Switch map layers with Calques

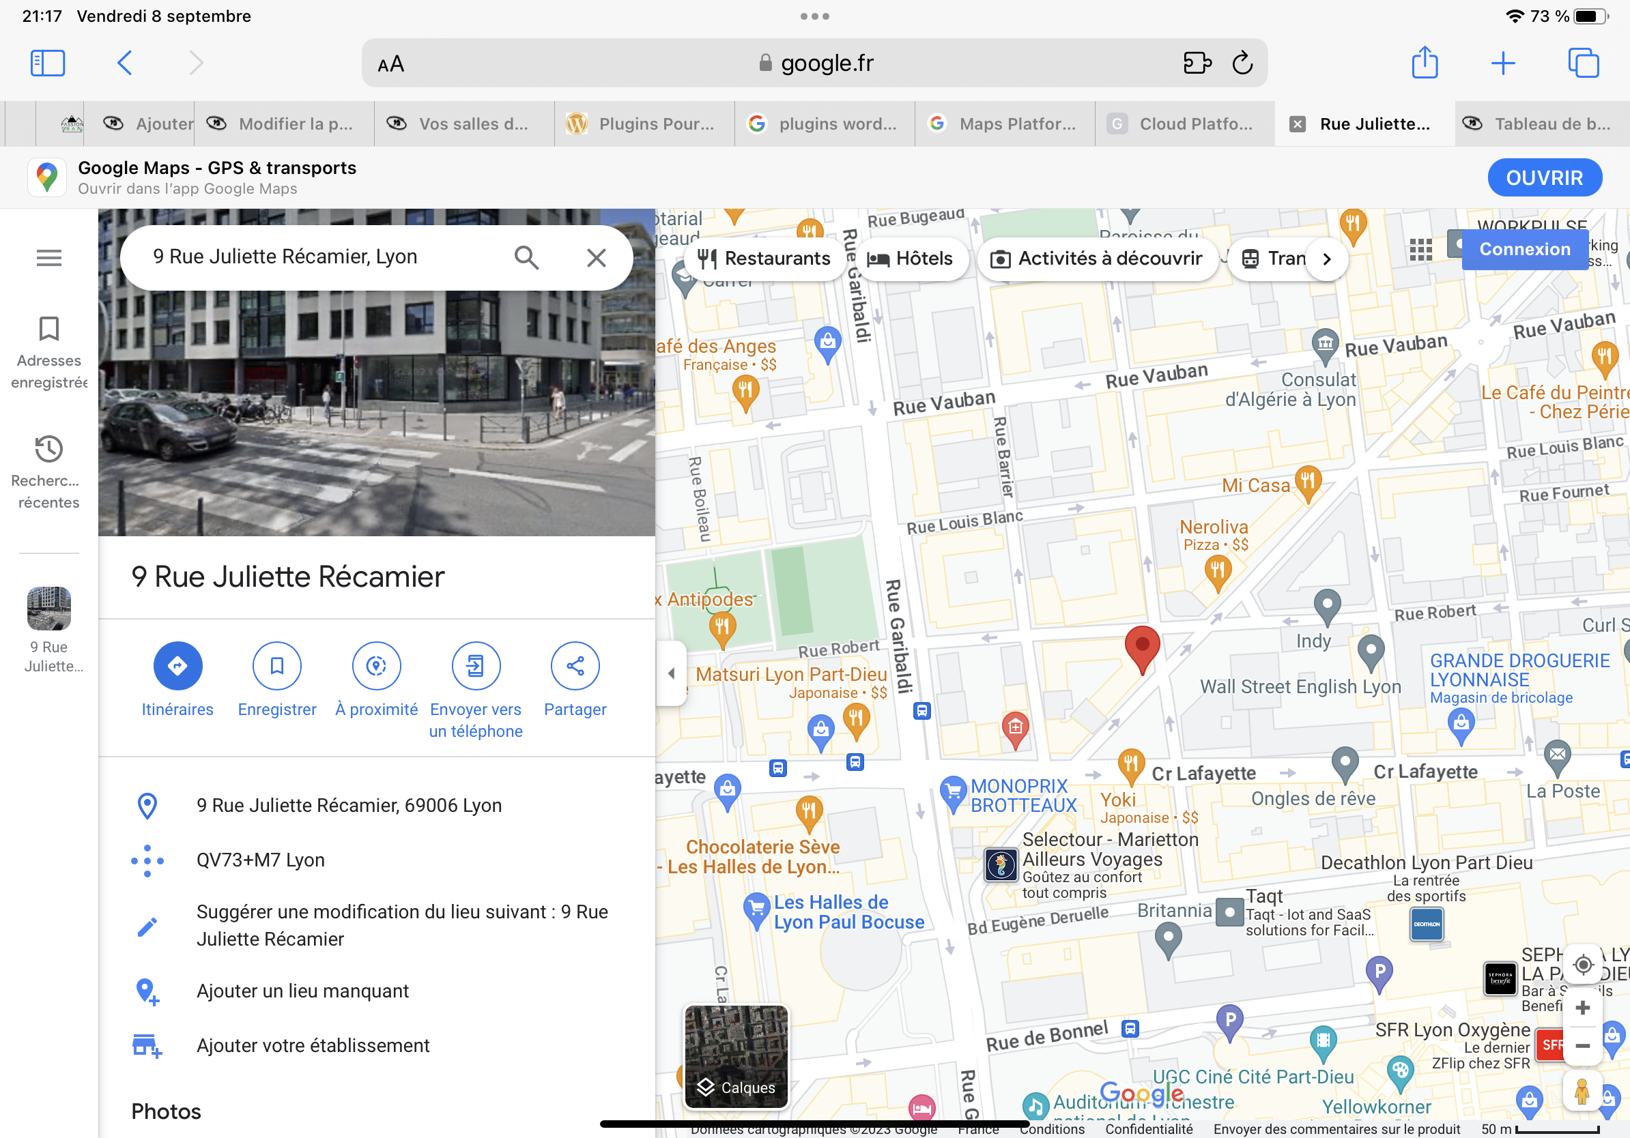[x=737, y=1056]
